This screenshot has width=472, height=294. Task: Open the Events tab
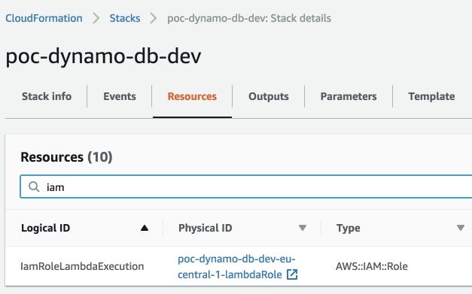tap(120, 96)
